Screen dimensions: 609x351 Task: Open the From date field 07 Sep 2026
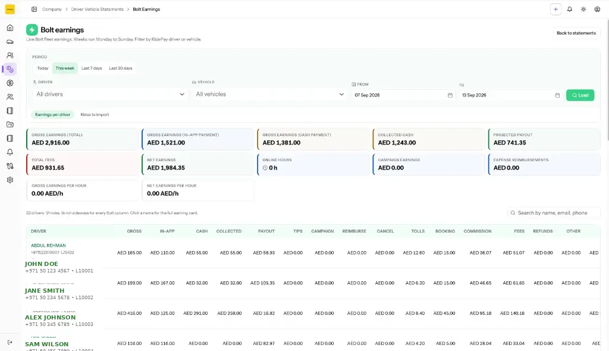(x=404, y=95)
